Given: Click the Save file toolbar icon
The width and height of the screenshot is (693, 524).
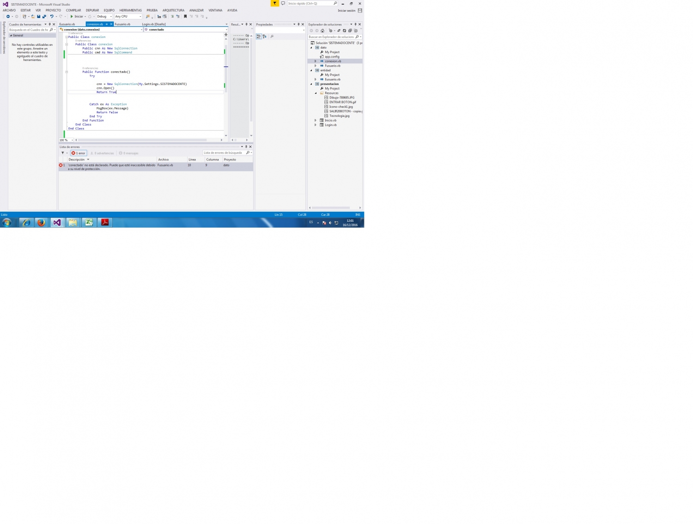Looking at the screenshot, I should pos(39,17).
